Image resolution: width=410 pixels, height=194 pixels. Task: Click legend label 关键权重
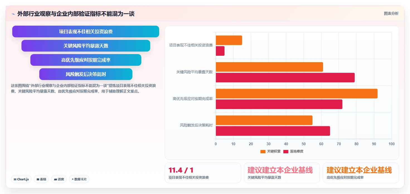click(274, 151)
